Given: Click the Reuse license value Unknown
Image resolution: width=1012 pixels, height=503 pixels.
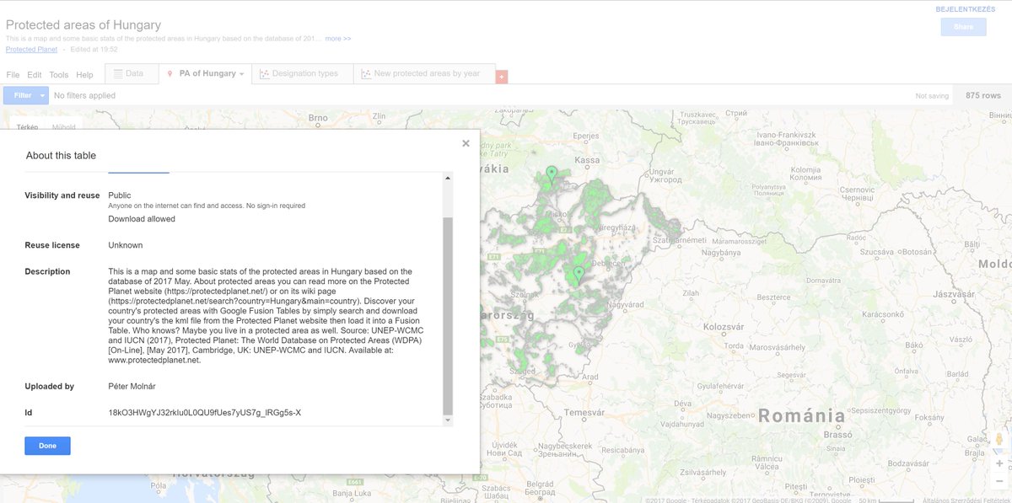Looking at the screenshot, I should [x=126, y=245].
